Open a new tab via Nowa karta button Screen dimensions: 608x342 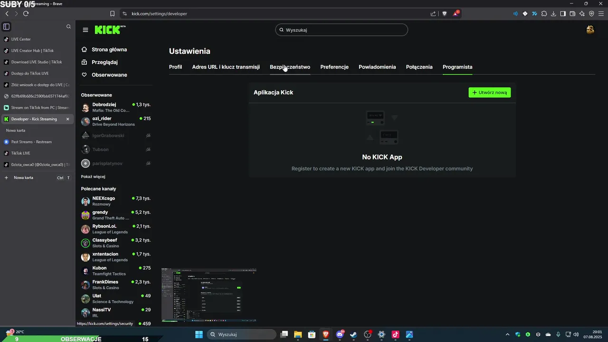tap(37, 178)
